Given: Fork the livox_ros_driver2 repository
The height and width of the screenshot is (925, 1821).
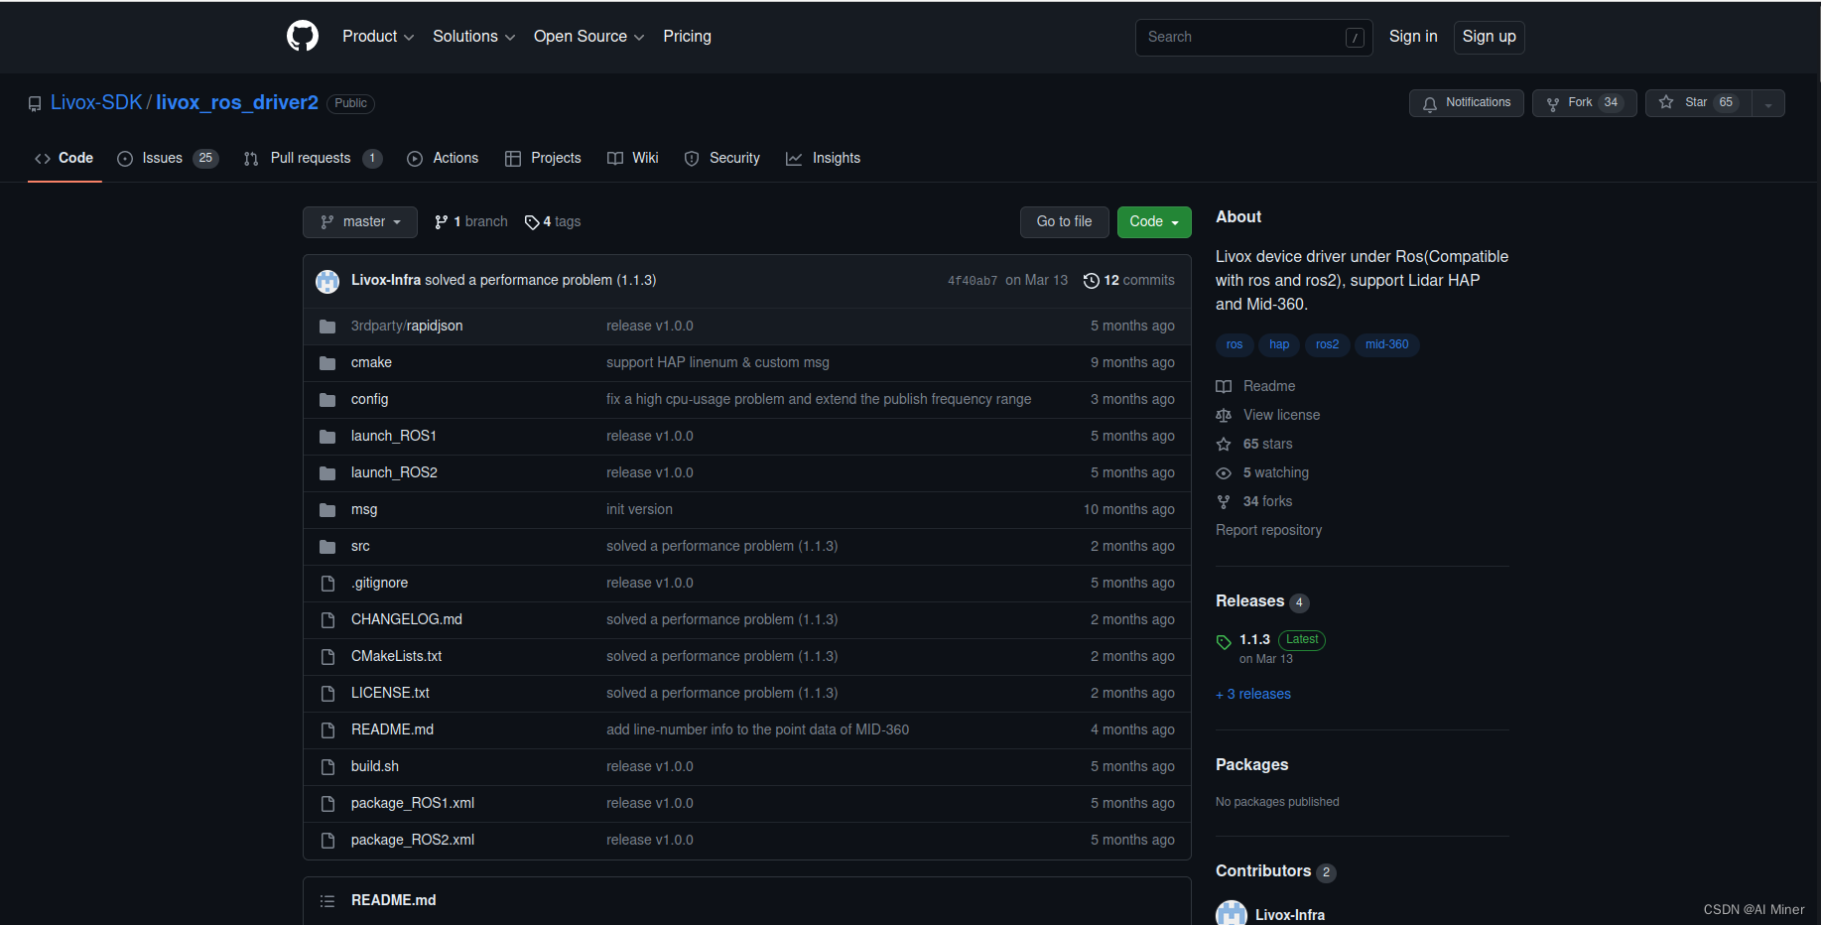Looking at the screenshot, I should 1584,103.
